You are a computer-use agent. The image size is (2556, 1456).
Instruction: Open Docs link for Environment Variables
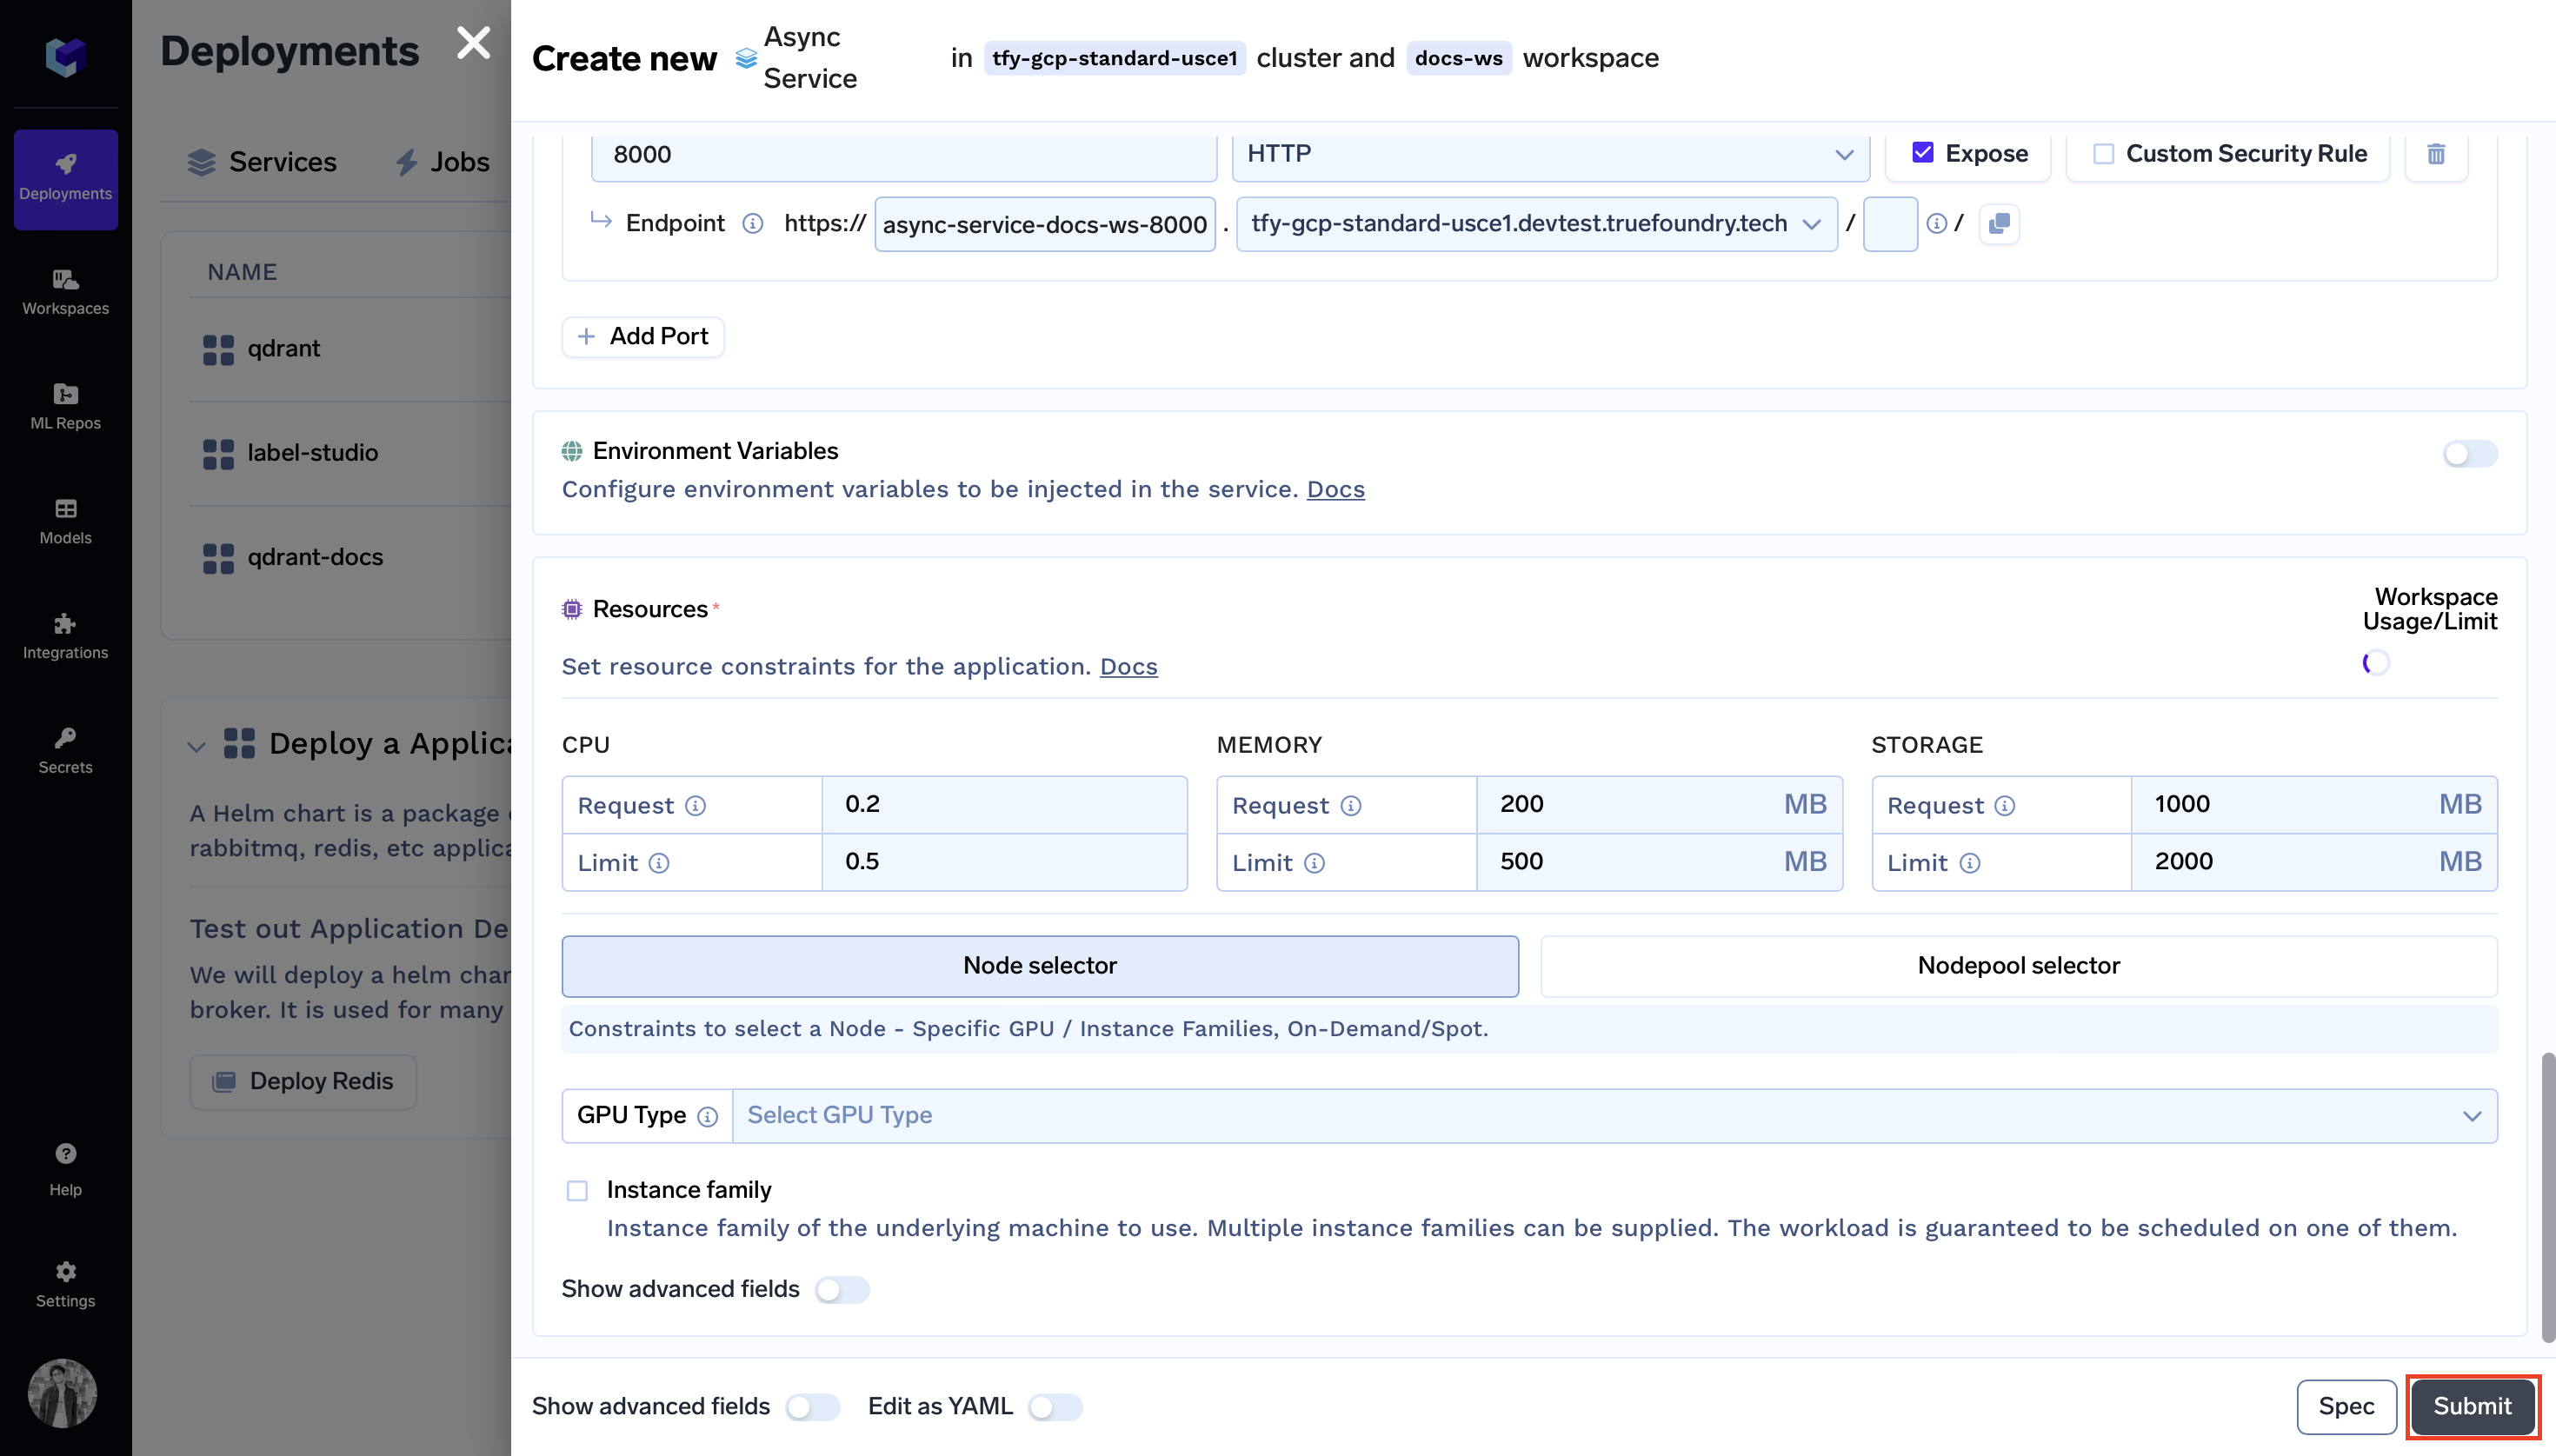coord(1335,490)
